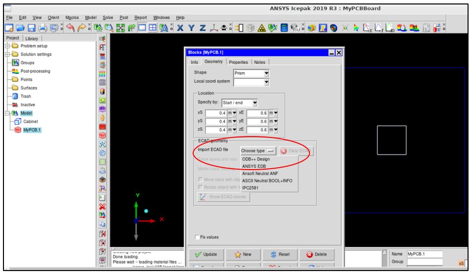This screenshot has height=275, width=473.
Task: Click the Check model checkmark icon
Action: coord(273,28)
